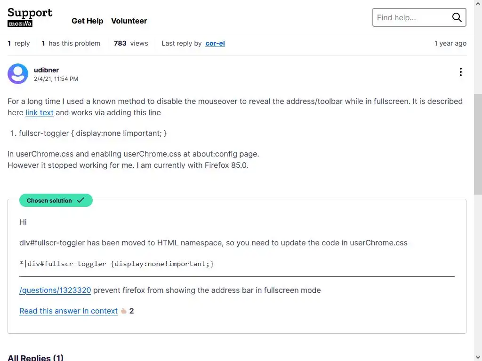Open the Volunteer menu
The height and width of the screenshot is (361, 482).
pos(129,21)
